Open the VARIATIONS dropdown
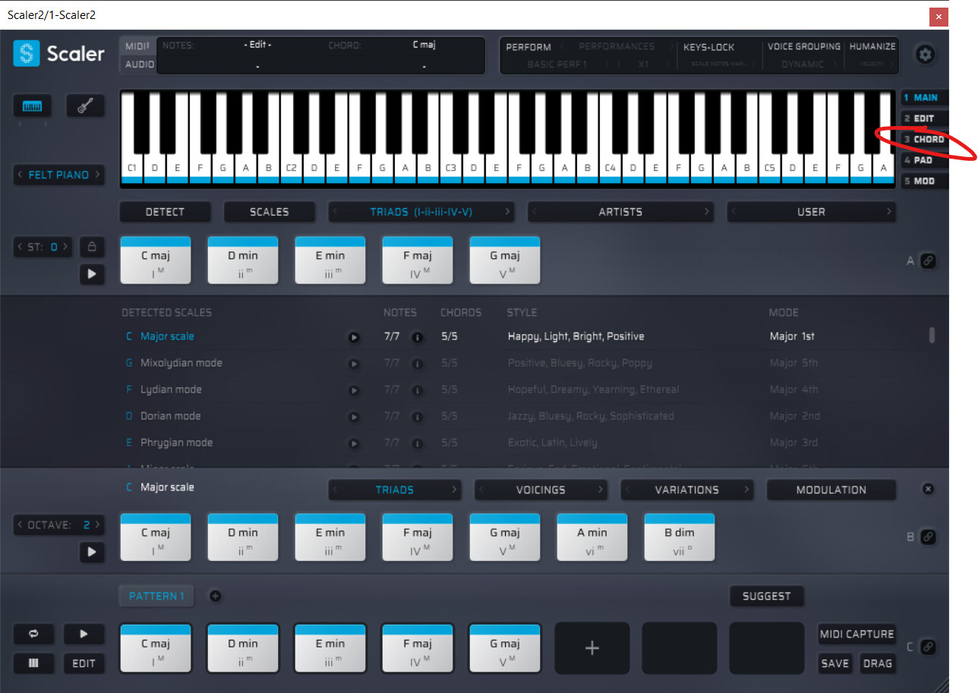 [687, 490]
